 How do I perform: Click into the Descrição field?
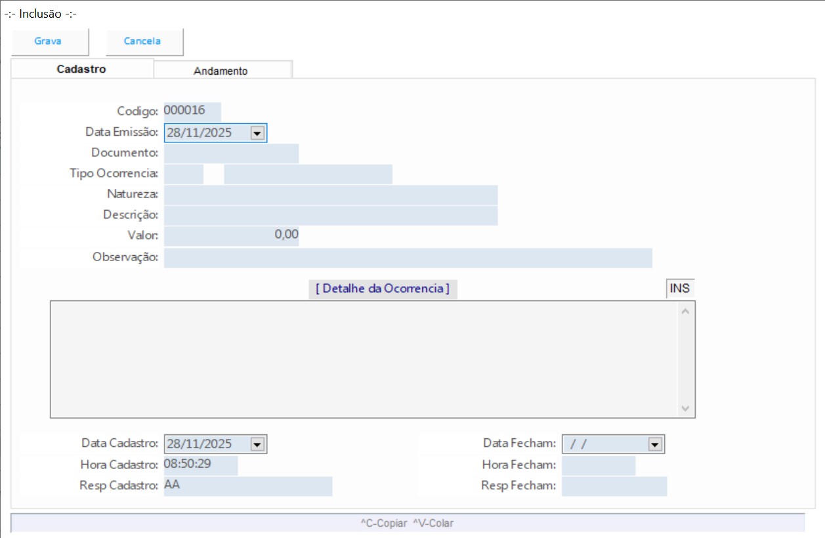[x=330, y=215]
